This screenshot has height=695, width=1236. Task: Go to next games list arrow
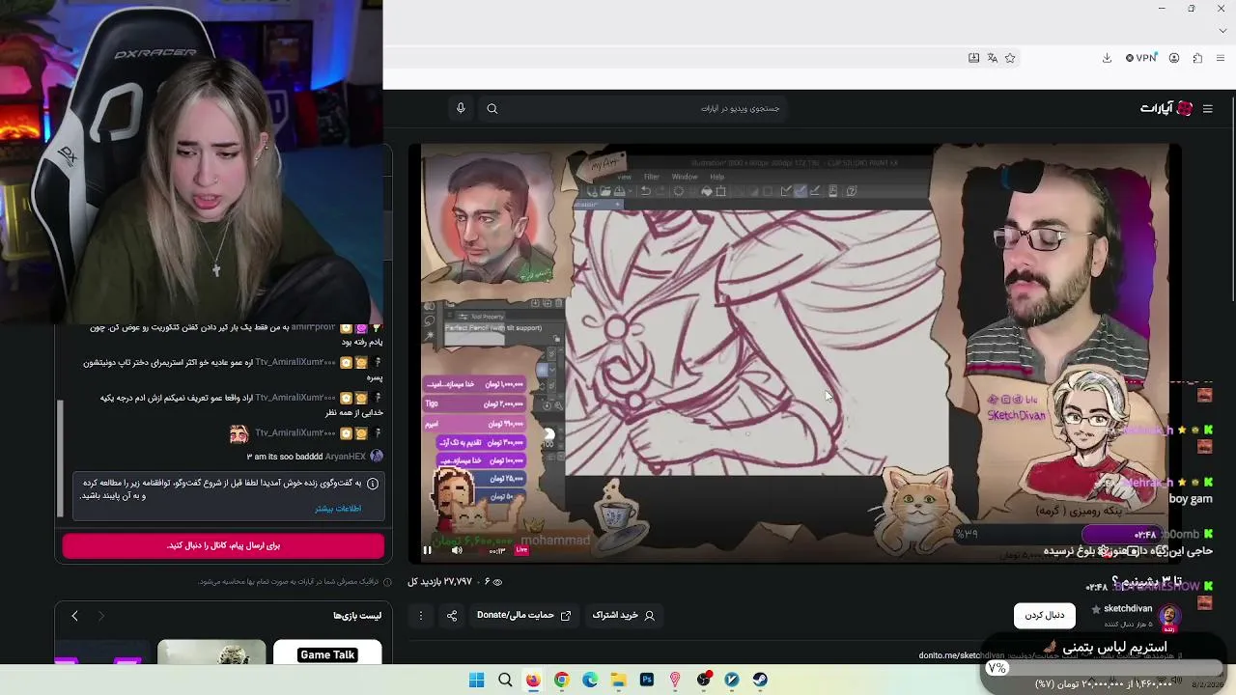[x=74, y=616]
